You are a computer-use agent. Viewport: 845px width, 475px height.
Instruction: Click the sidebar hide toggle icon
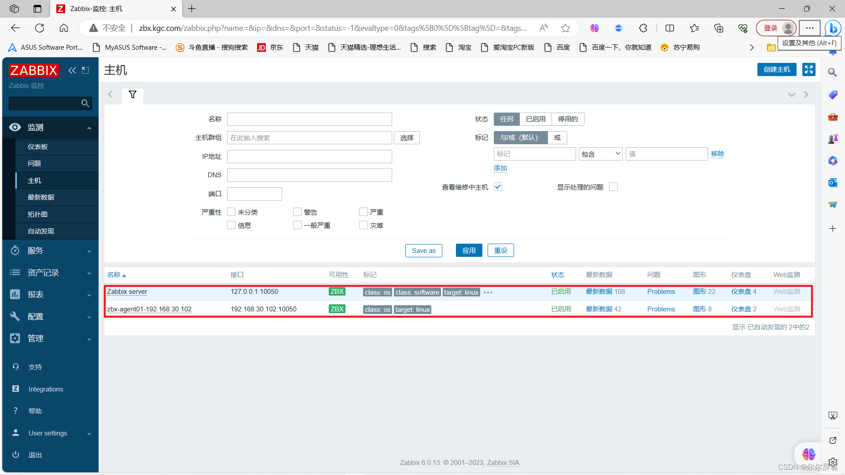[x=85, y=70]
